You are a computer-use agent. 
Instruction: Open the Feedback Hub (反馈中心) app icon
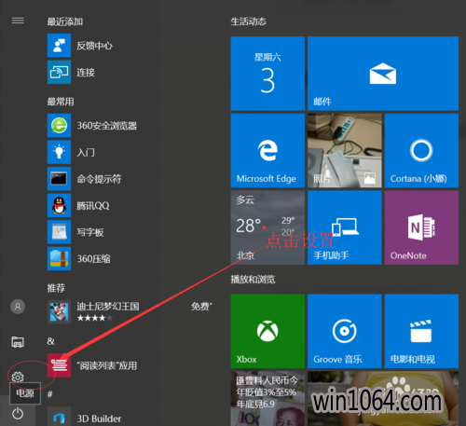[59, 46]
